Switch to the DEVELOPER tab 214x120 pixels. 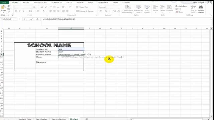pos(103,3)
